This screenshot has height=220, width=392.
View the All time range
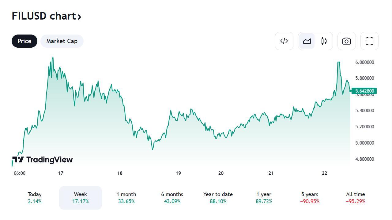click(356, 198)
